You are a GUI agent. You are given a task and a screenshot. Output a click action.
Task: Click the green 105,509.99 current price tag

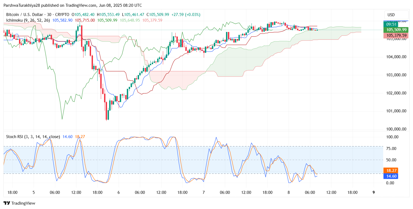pos(396,30)
